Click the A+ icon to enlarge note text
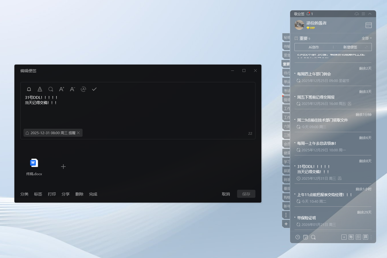387x258 pixels. [x=61, y=89]
